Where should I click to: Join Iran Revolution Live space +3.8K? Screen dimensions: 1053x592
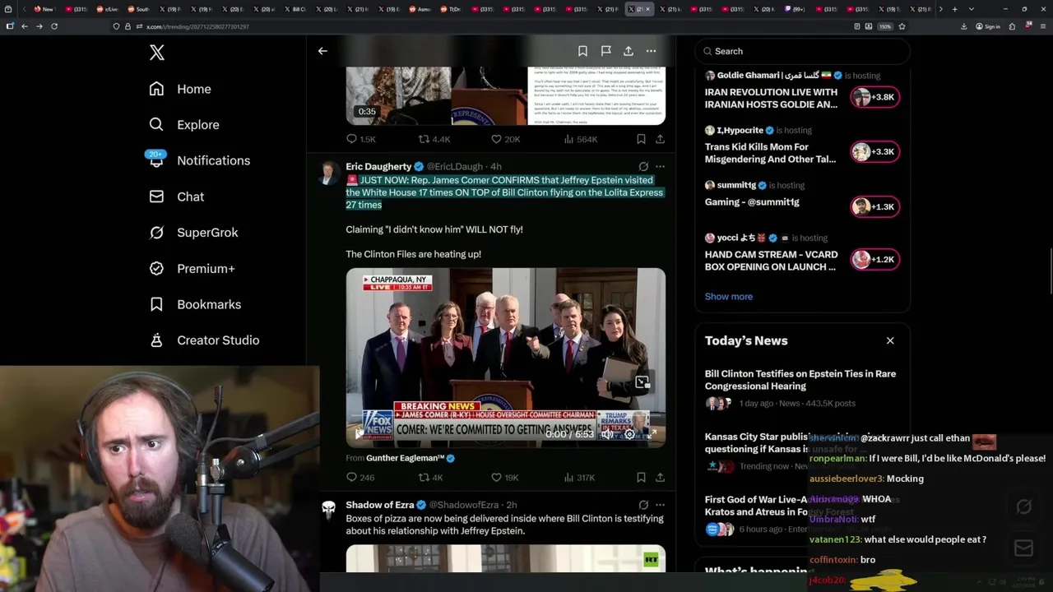point(874,97)
